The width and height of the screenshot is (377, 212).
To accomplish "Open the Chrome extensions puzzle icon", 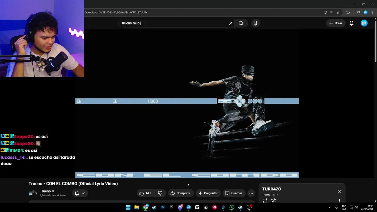I will 348,12.
